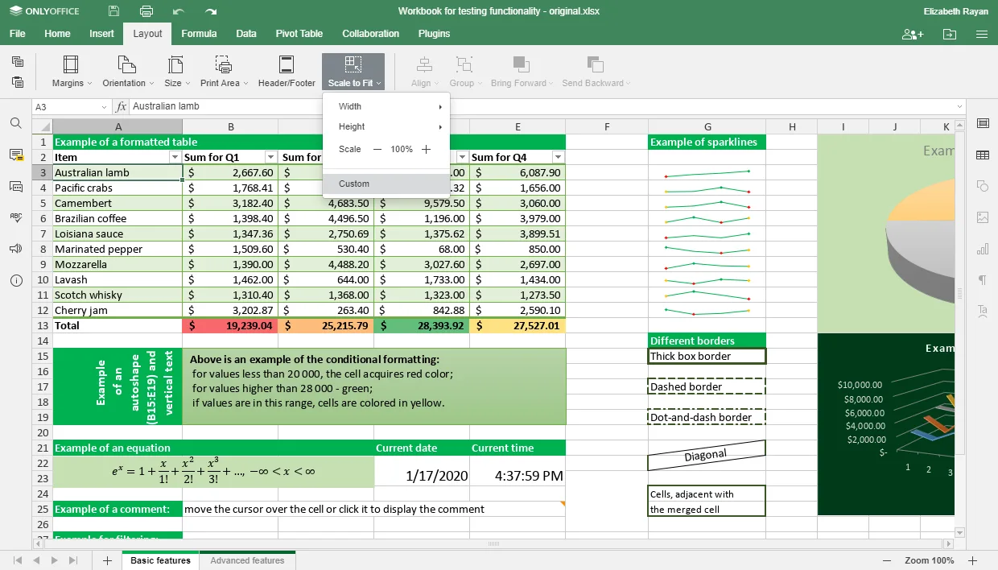Switch to the Plugins tab
The image size is (998, 570).
coord(434,34)
